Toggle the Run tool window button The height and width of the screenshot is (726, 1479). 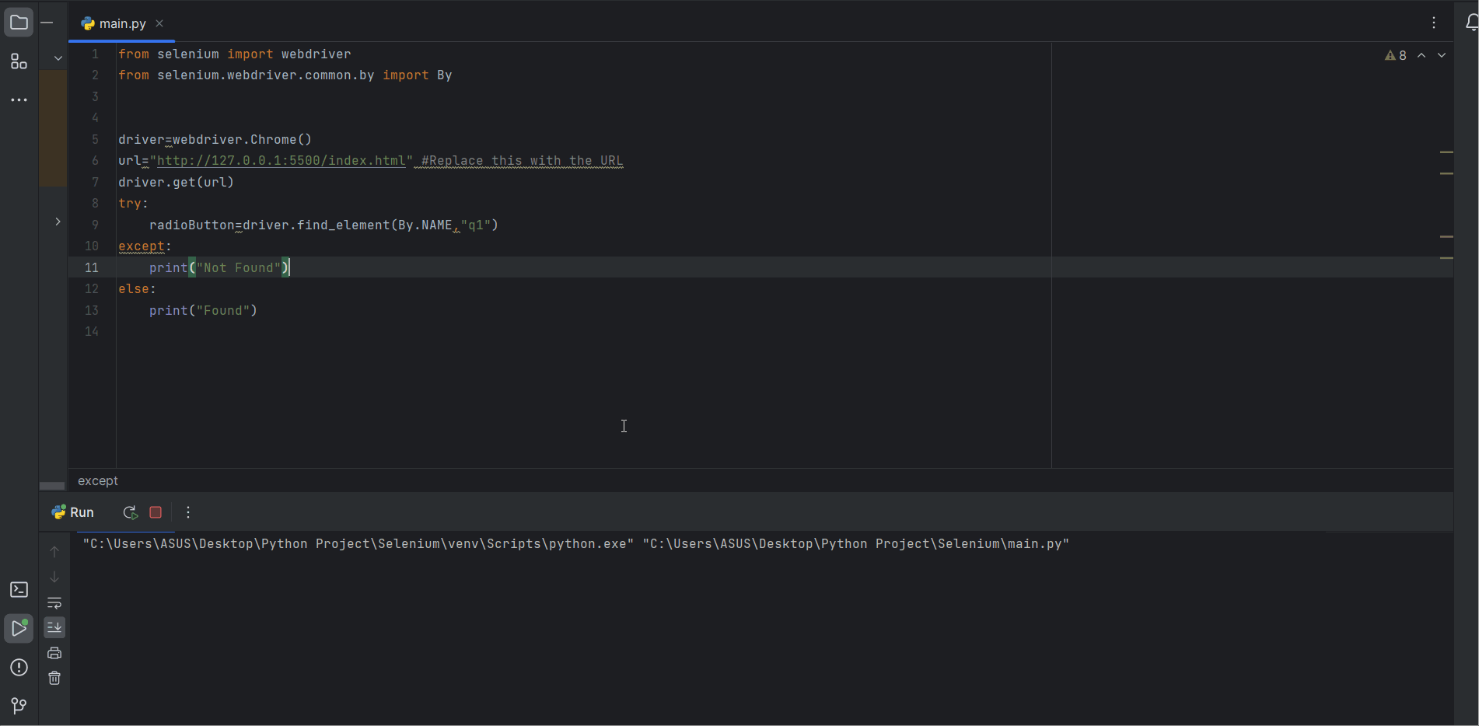click(19, 628)
